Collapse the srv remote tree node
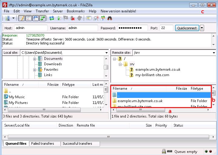 click(120, 64)
